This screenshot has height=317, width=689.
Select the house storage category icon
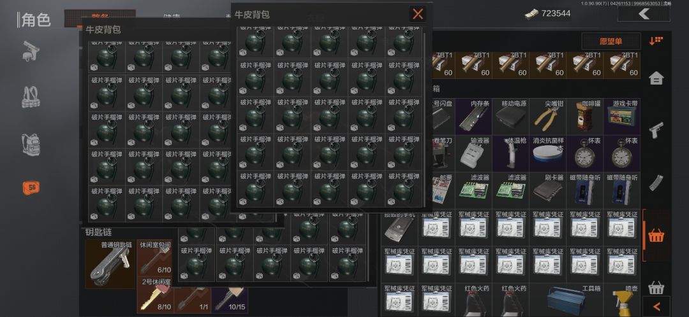656,79
